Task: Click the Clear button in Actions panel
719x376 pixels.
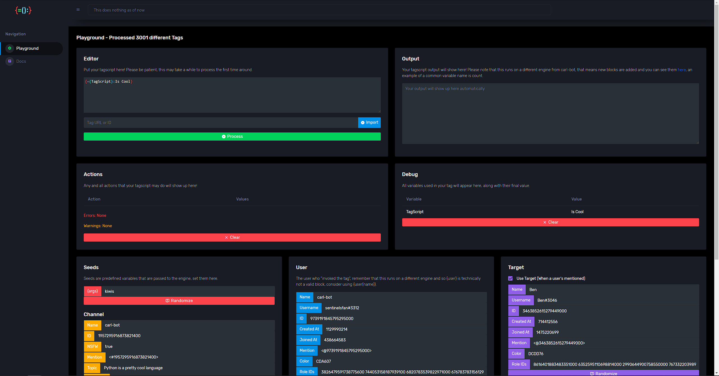Action: 232,237
